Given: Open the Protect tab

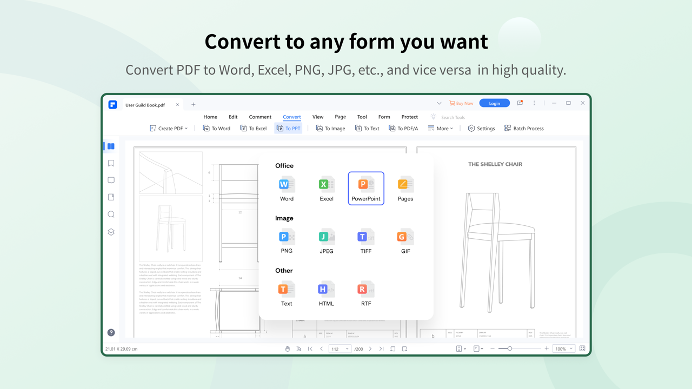Looking at the screenshot, I should [x=410, y=117].
